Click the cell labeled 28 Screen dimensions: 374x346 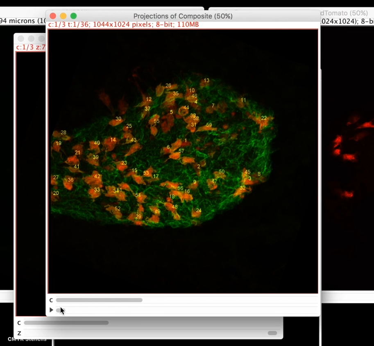coord(63,133)
